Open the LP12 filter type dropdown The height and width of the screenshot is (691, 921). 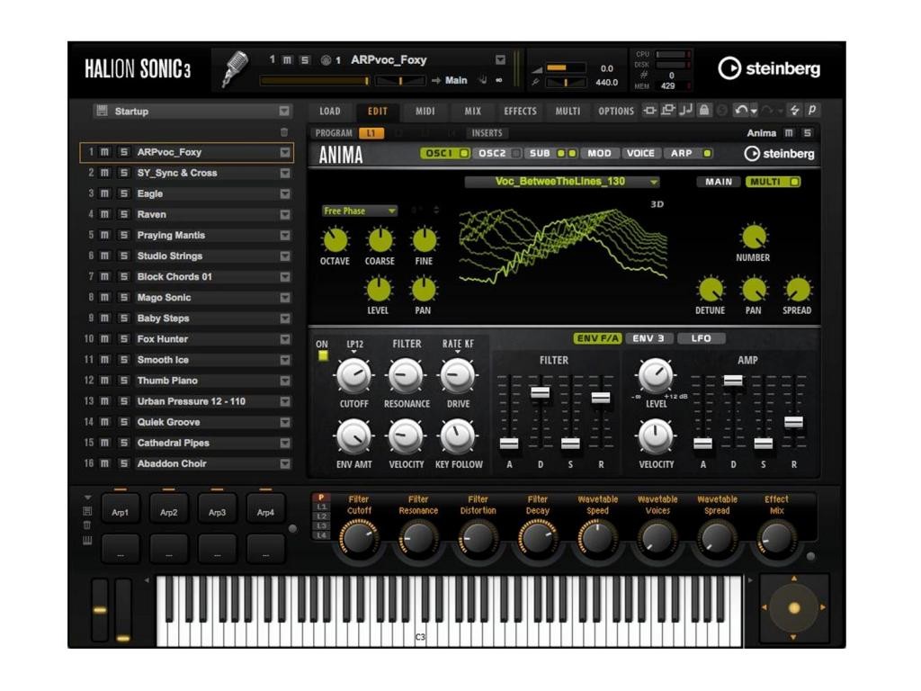pos(354,346)
